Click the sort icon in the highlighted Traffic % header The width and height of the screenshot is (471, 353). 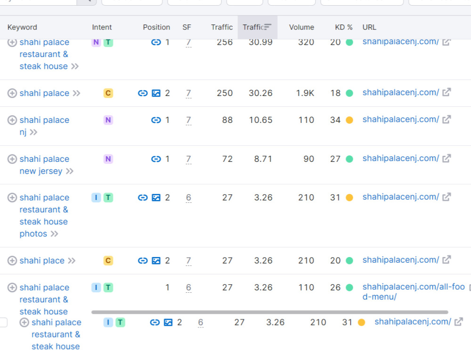(268, 27)
